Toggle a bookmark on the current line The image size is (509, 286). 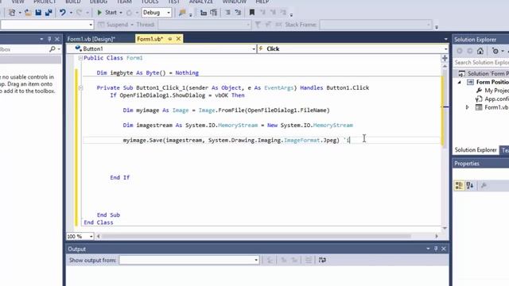[x=252, y=13]
